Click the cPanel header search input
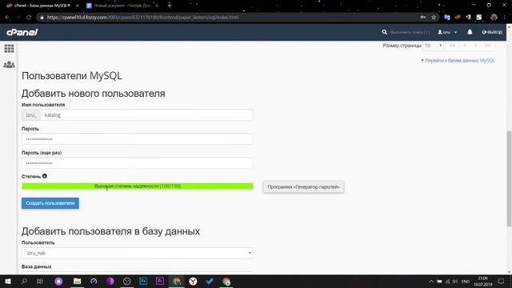This screenshot has height=288, width=512. click(x=410, y=32)
